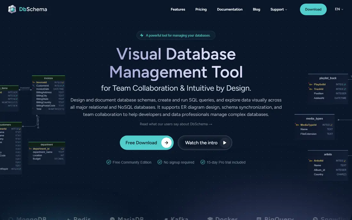Click the department_id key icon
The image size is (352, 220).
click(30, 149)
